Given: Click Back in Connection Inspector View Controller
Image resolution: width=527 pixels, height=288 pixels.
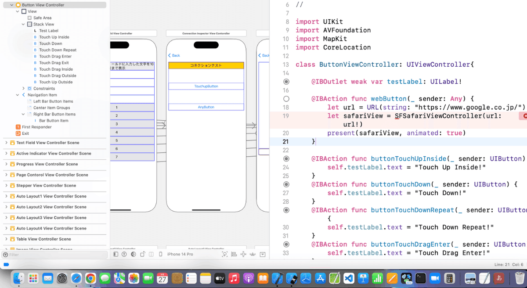Looking at the screenshot, I should click(174, 55).
